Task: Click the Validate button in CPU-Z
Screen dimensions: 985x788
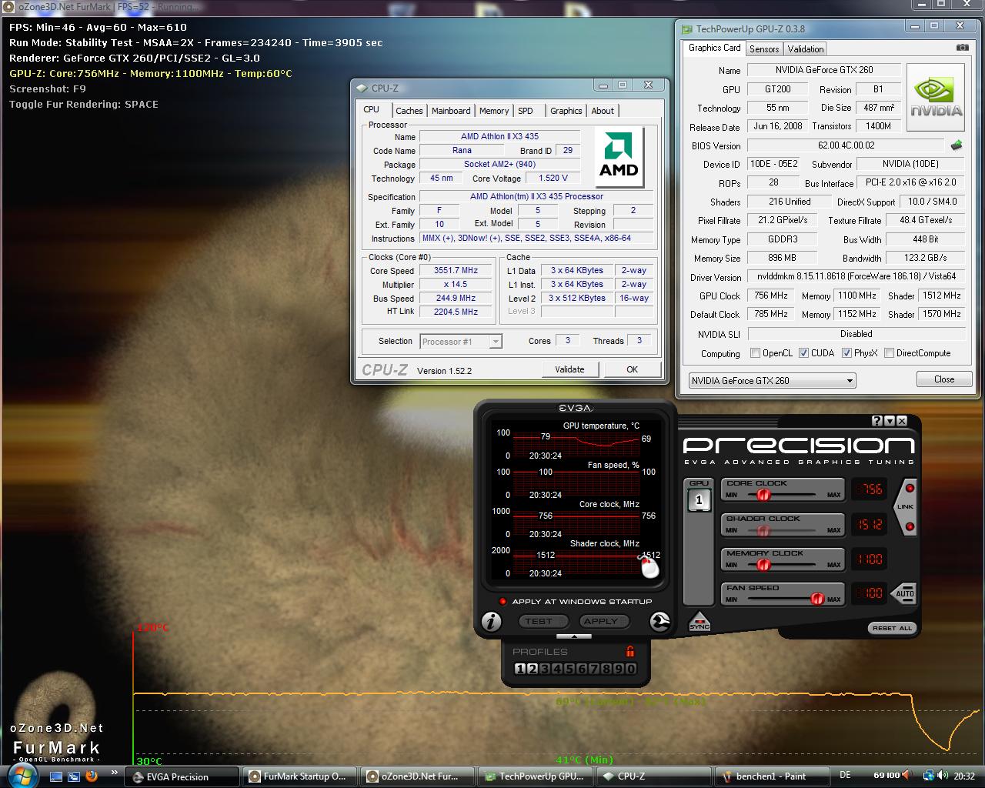Action: click(x=569, y=369)
